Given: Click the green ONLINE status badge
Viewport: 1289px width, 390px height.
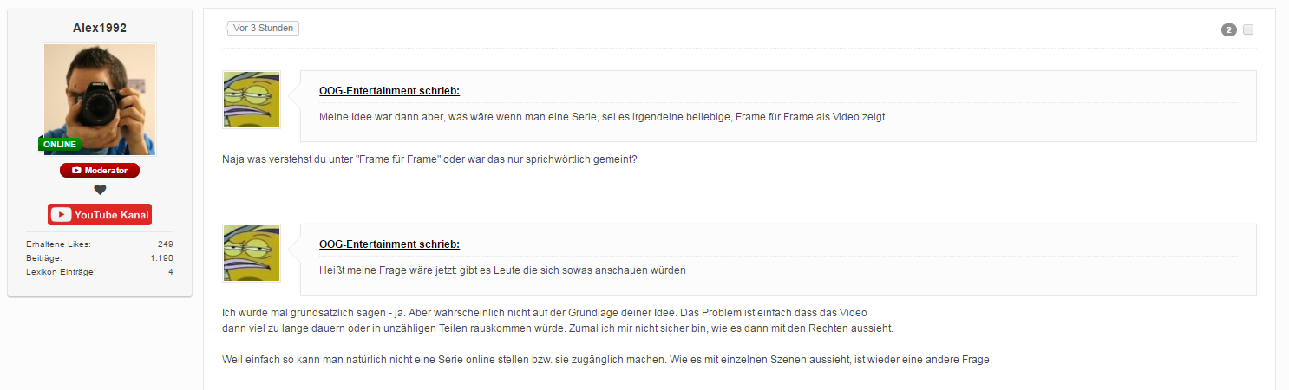Looking at the screenshot, I should (60, 144).
